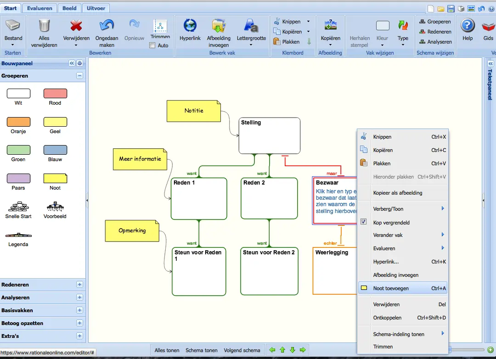Viewport: 496px width, 359px height.
Task: Toggle the Kop vergrendeld checkbox
Action: coord(364,222)
